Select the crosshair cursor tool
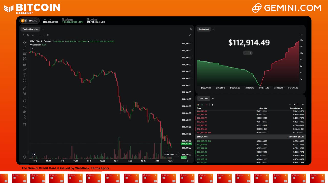The image size is (328, 185). (x=25, y=42)
